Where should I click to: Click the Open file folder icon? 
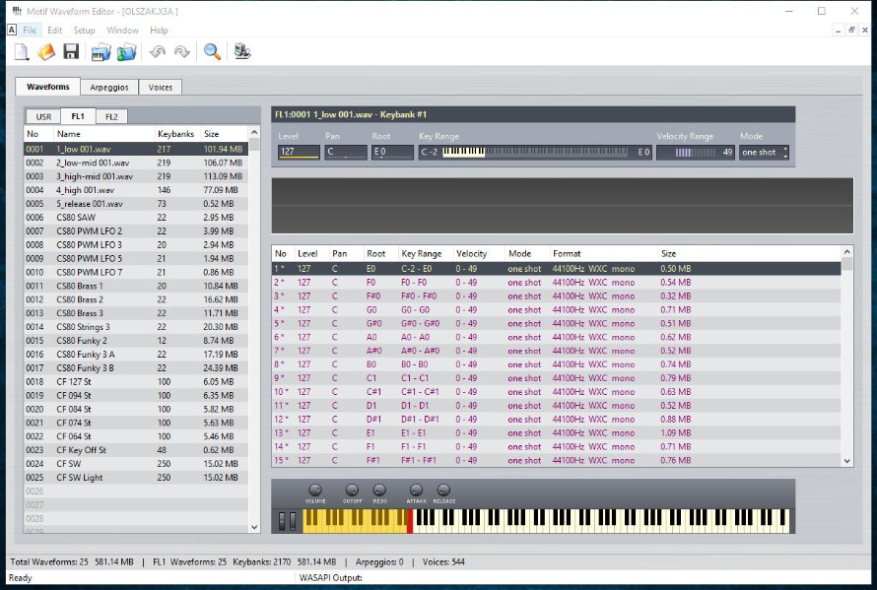pyautogui.click(x=46, y=52)
